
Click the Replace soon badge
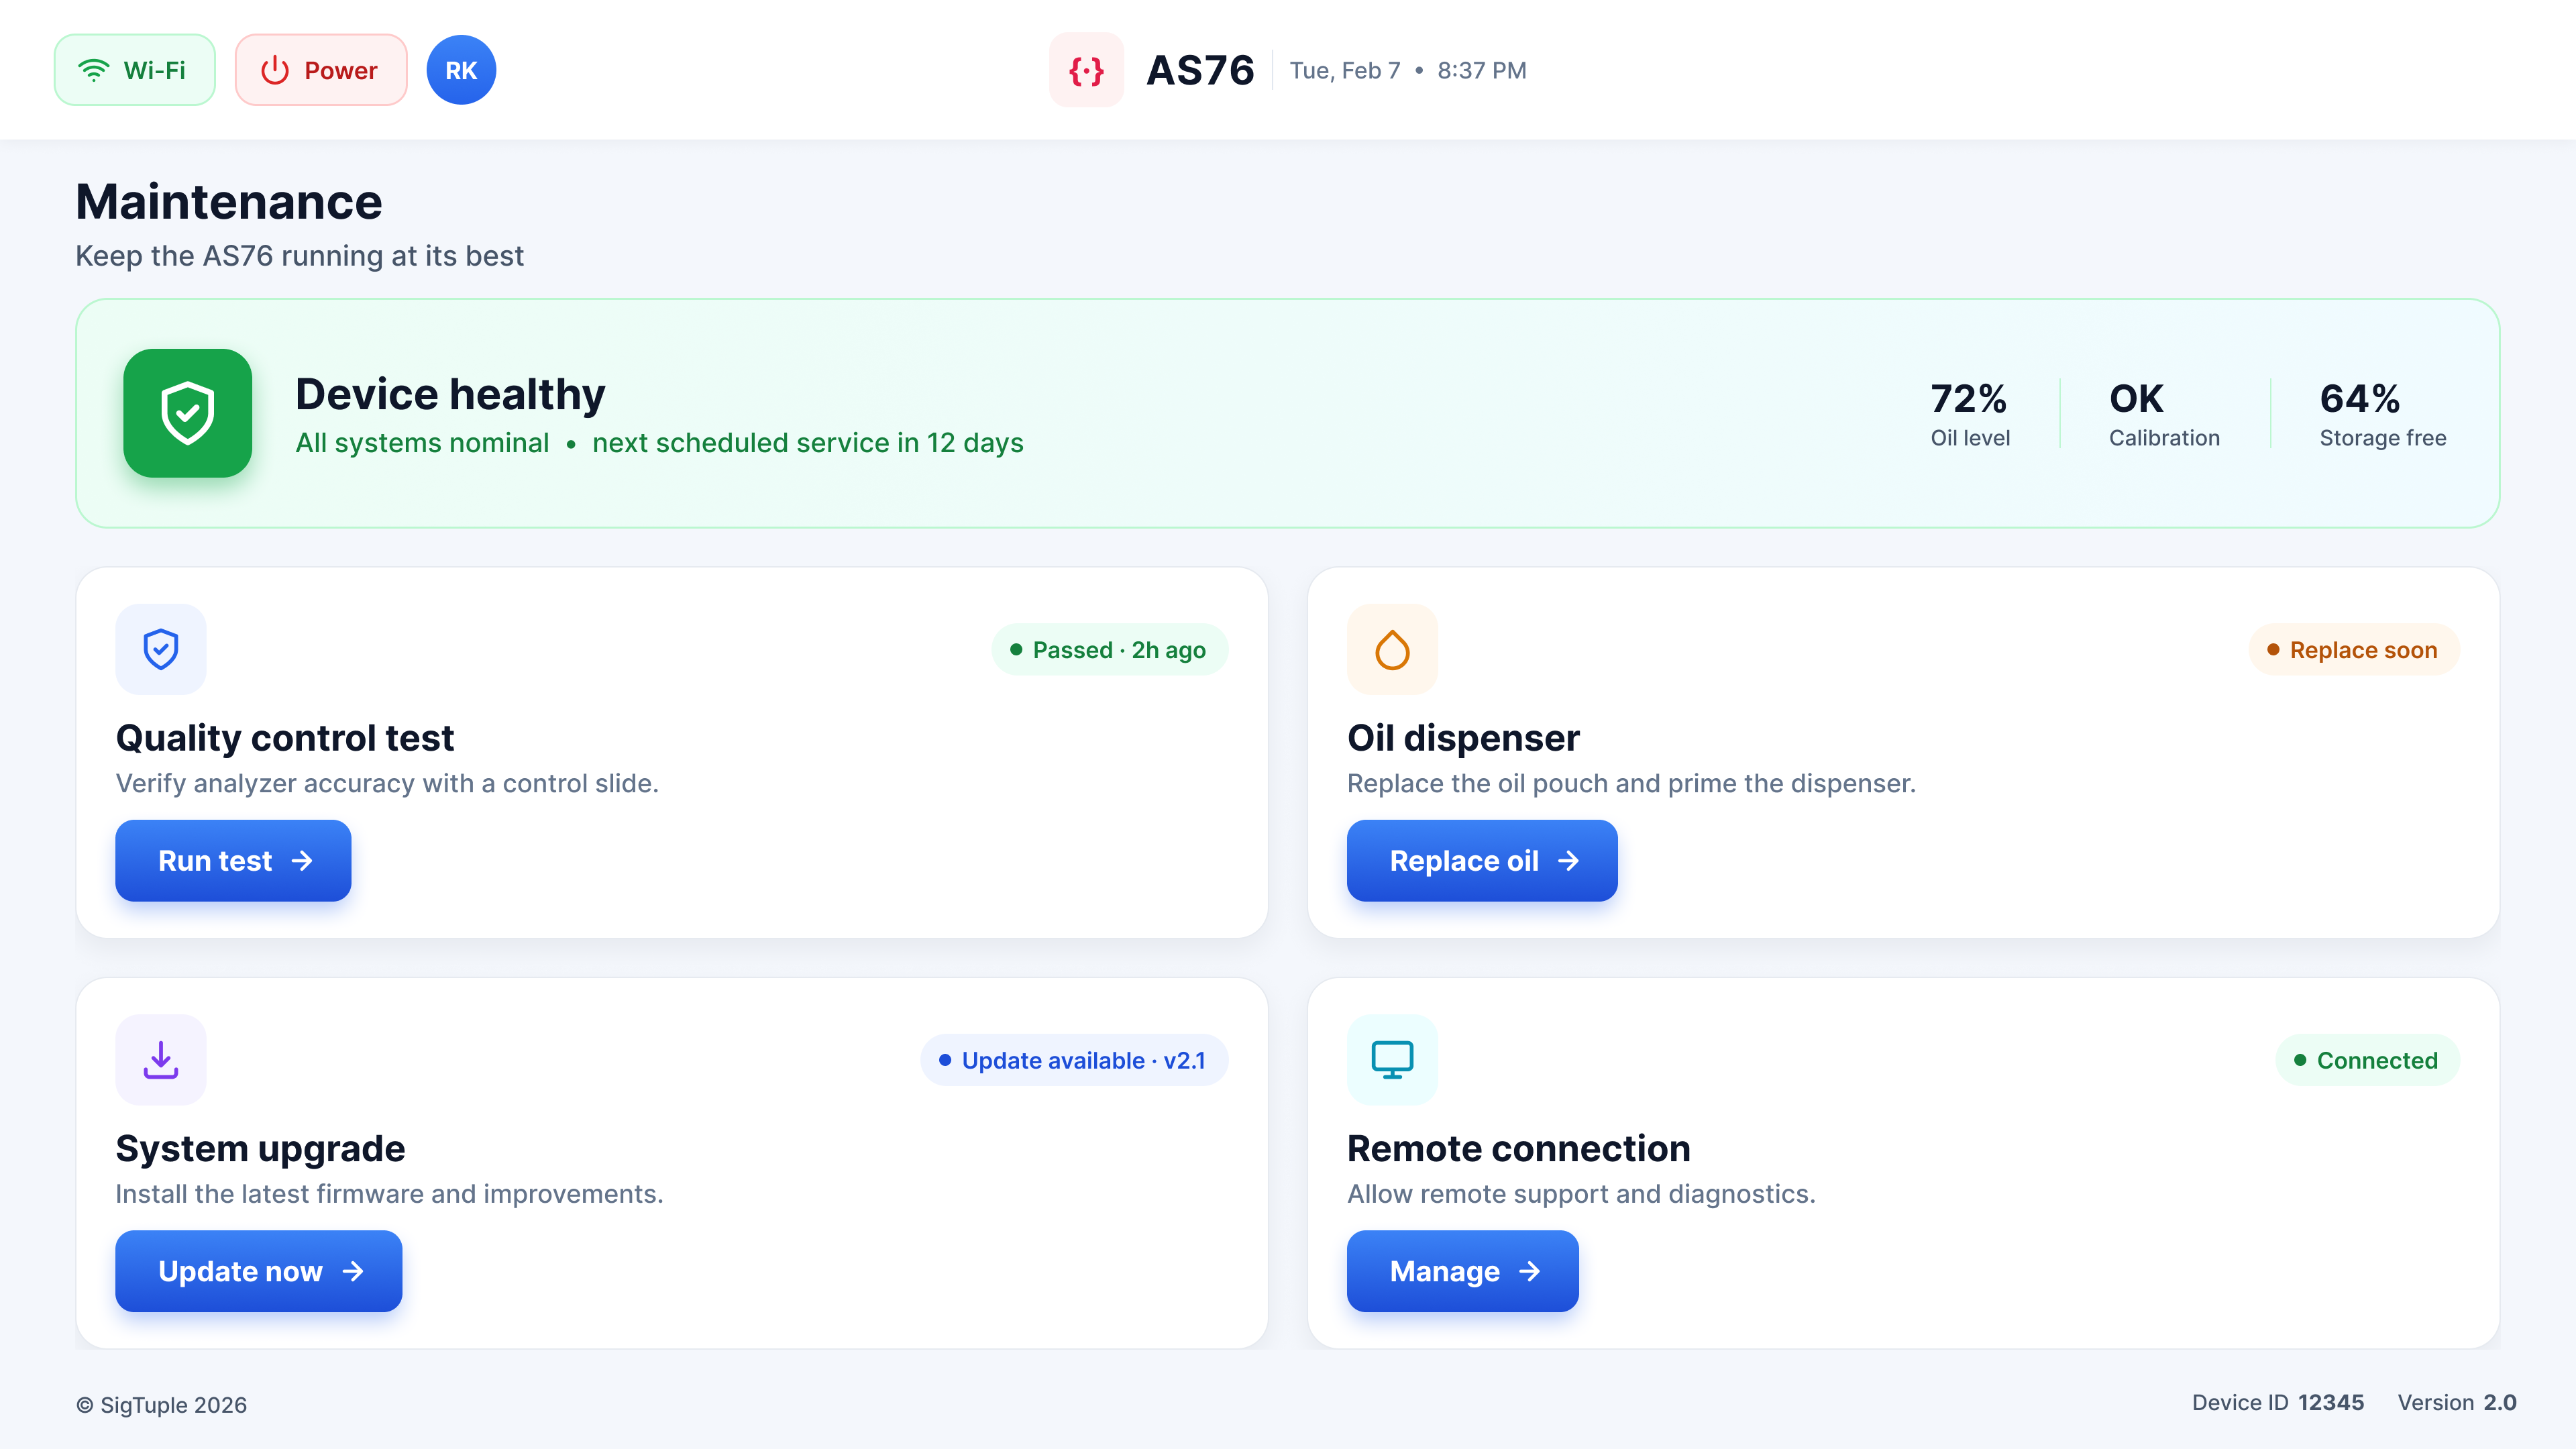pyautogui.click(x=2354, y=650)
